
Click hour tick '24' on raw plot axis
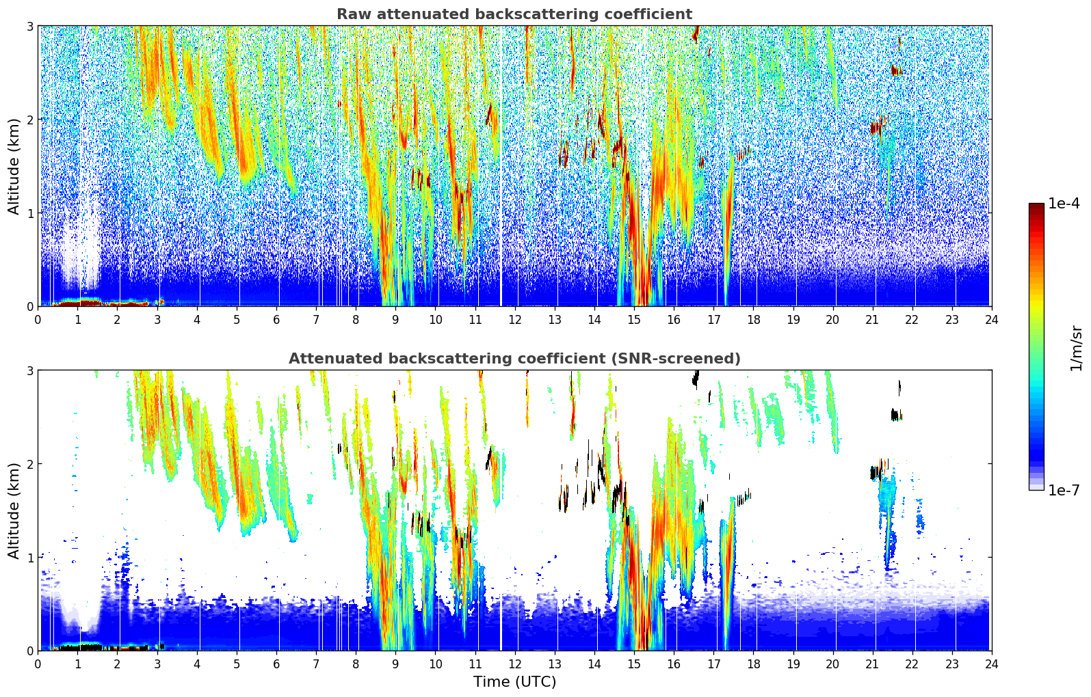(x=992, y=319)
